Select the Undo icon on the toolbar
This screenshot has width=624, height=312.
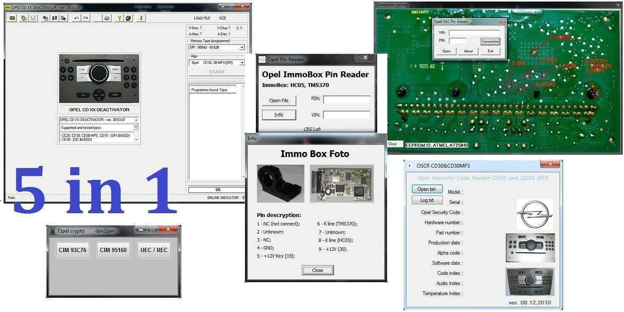pos(77,18)
